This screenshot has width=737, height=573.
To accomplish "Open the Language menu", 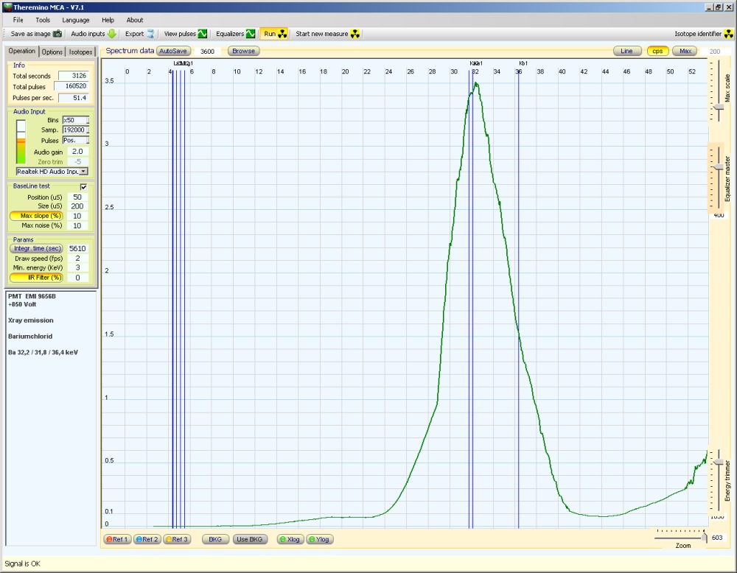I will [x=76, y=20].
